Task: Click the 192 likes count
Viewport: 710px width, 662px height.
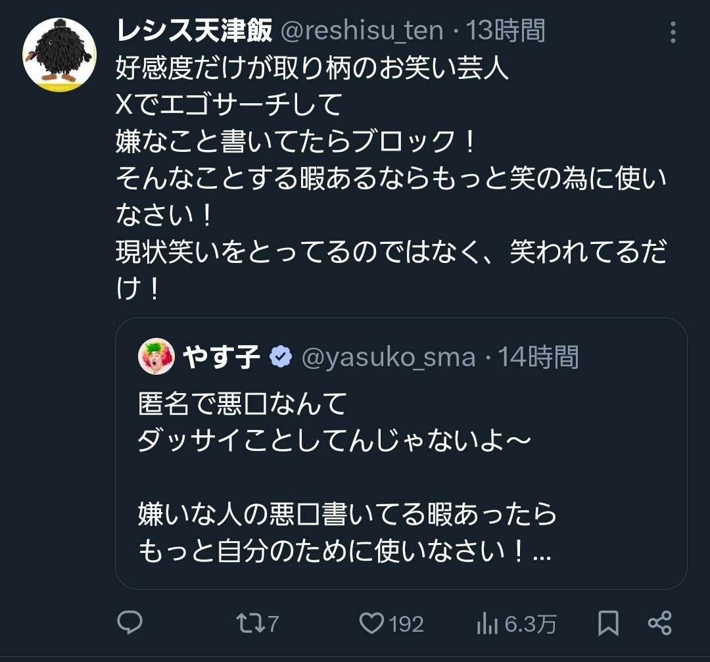Action: (406, 624)
